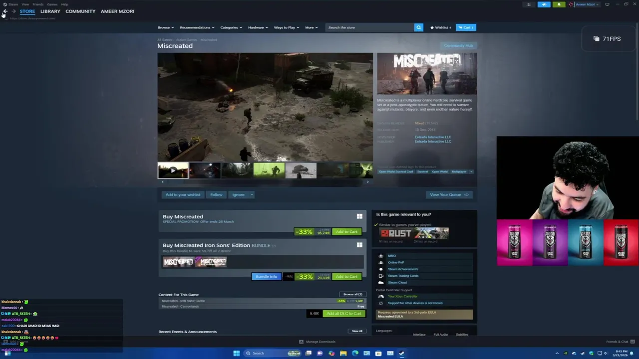Image resolution: width=639 pixels, height=359 pixels.
Task: Play the trailer video thumbnail
Action: coord(173,171)
